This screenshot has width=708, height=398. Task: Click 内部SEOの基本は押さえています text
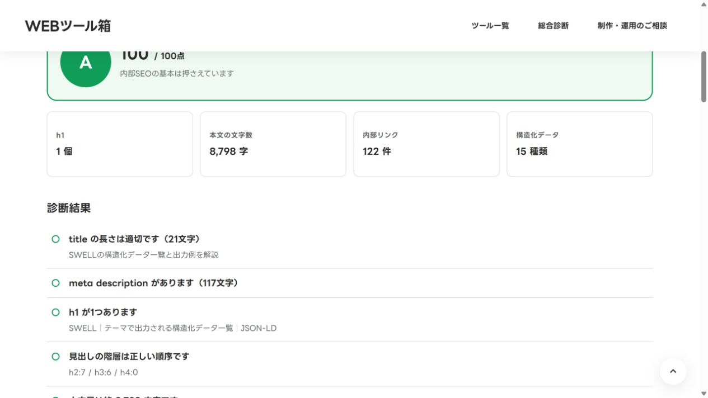[177, 73]
